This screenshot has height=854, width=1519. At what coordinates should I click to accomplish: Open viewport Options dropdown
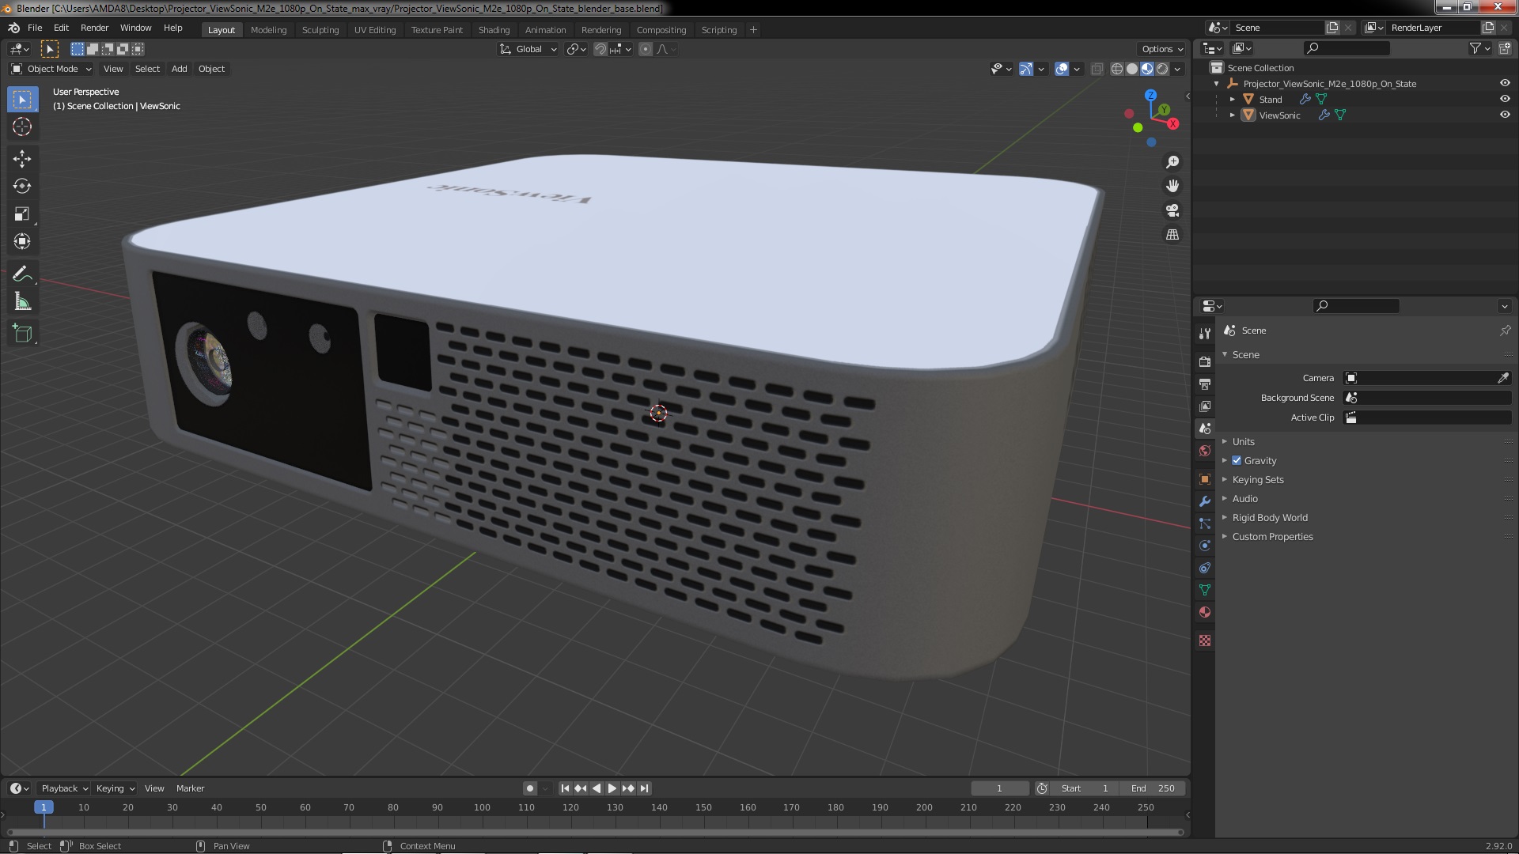(1162, 49)
